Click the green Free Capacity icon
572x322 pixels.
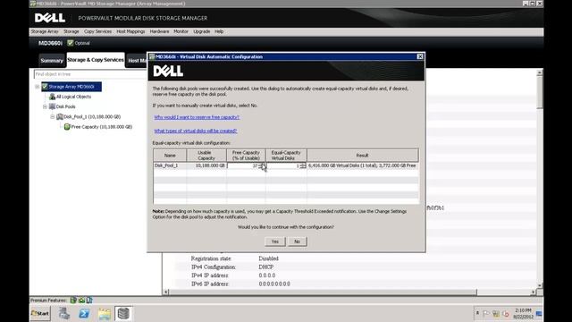tap(67, 127)
